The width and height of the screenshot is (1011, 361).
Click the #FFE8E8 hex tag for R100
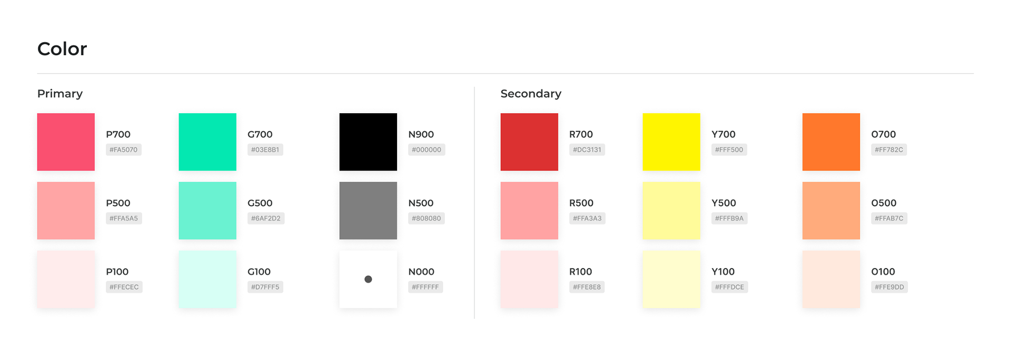[x=587, y=287]
